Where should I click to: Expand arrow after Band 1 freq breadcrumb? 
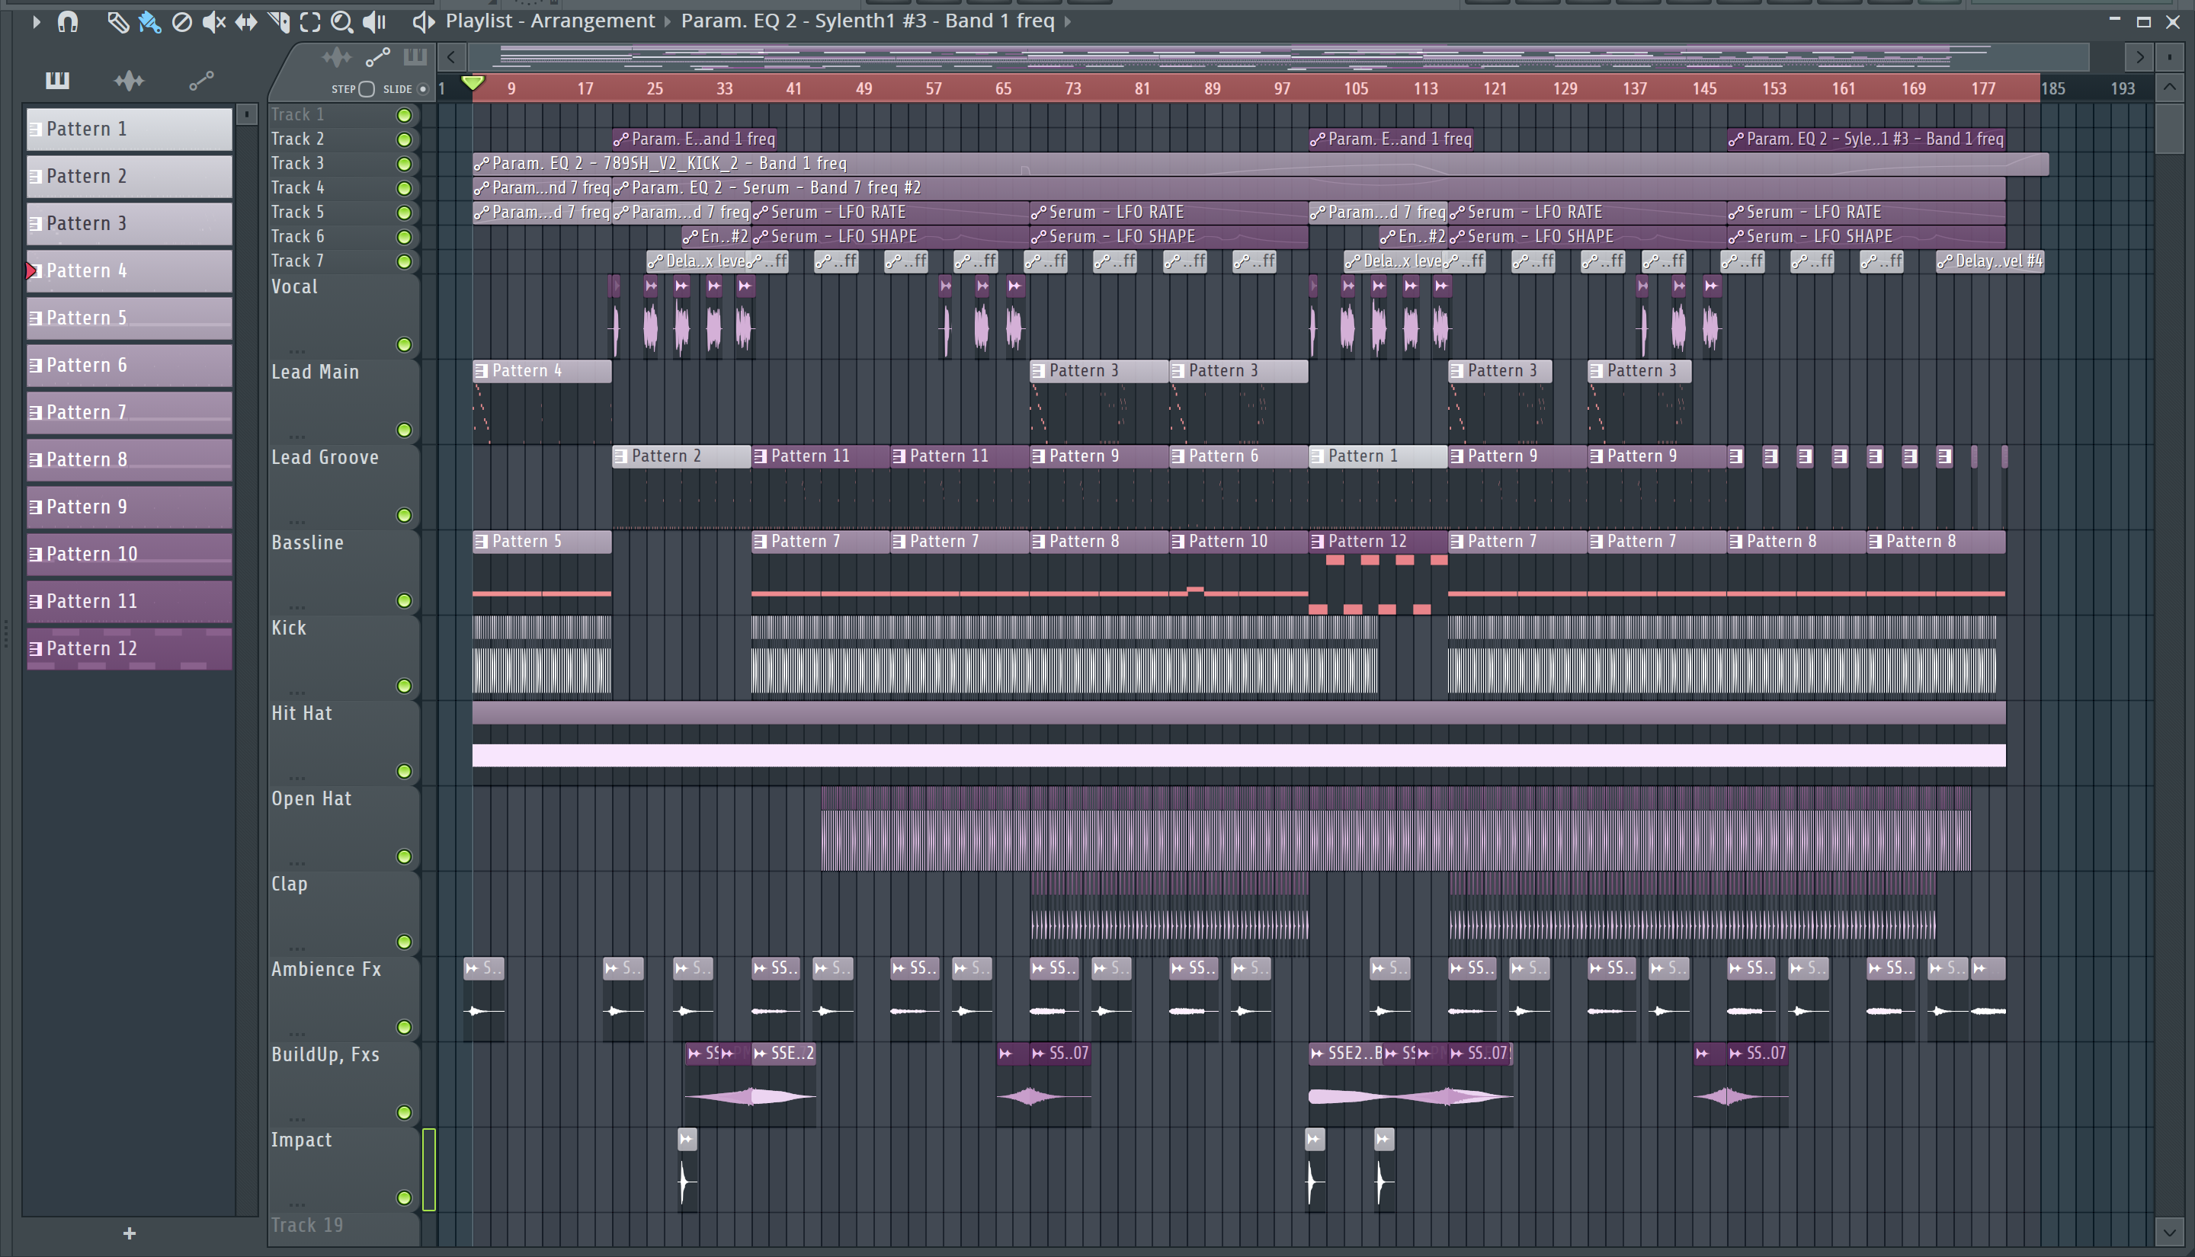point(1068,21)
